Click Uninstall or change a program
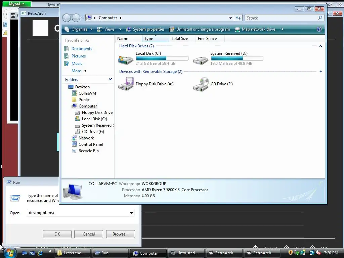The width and height of the screenshot is (344, 258). (x=200, y=29)
